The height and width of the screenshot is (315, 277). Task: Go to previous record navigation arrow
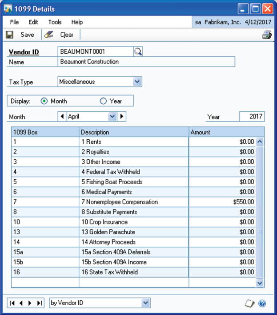[21, 303]
